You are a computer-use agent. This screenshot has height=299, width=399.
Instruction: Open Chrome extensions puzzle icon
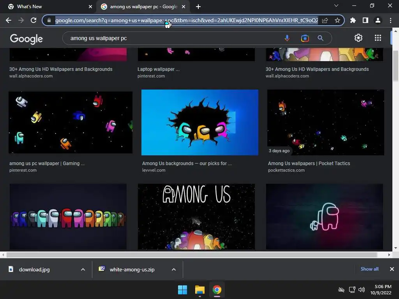pyautogui.click(x=353, y=20)
